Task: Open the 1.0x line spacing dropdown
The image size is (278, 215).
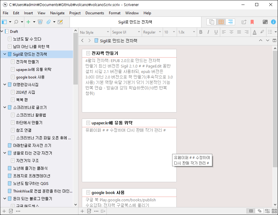Action: click(x=186, y=32)
